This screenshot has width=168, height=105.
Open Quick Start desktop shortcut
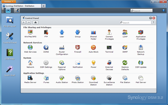click(10, 71)
